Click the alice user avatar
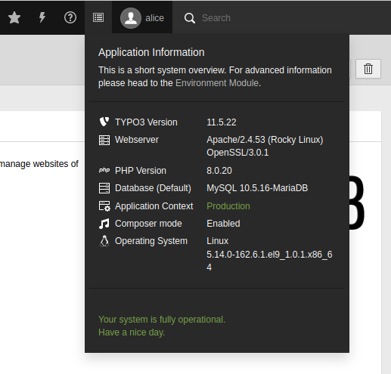391x374 pixels. click(131, 18)
